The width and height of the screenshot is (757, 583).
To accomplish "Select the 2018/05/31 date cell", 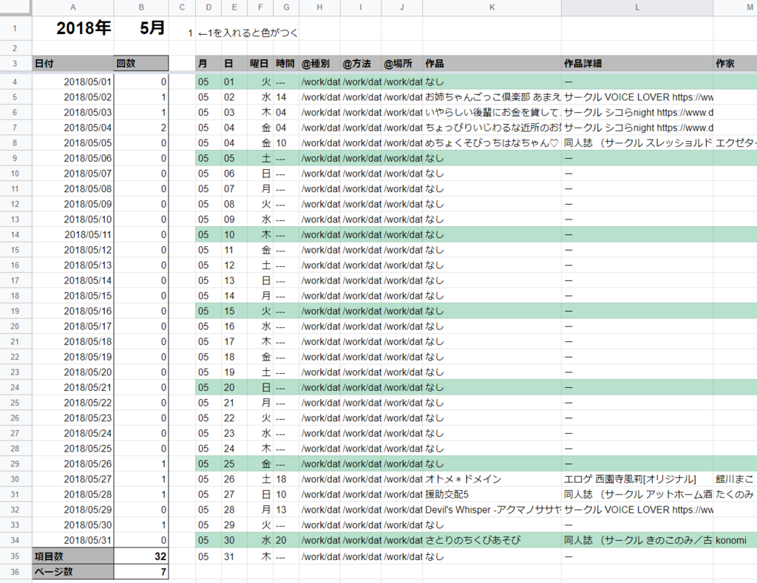I will tap(73, 540).
